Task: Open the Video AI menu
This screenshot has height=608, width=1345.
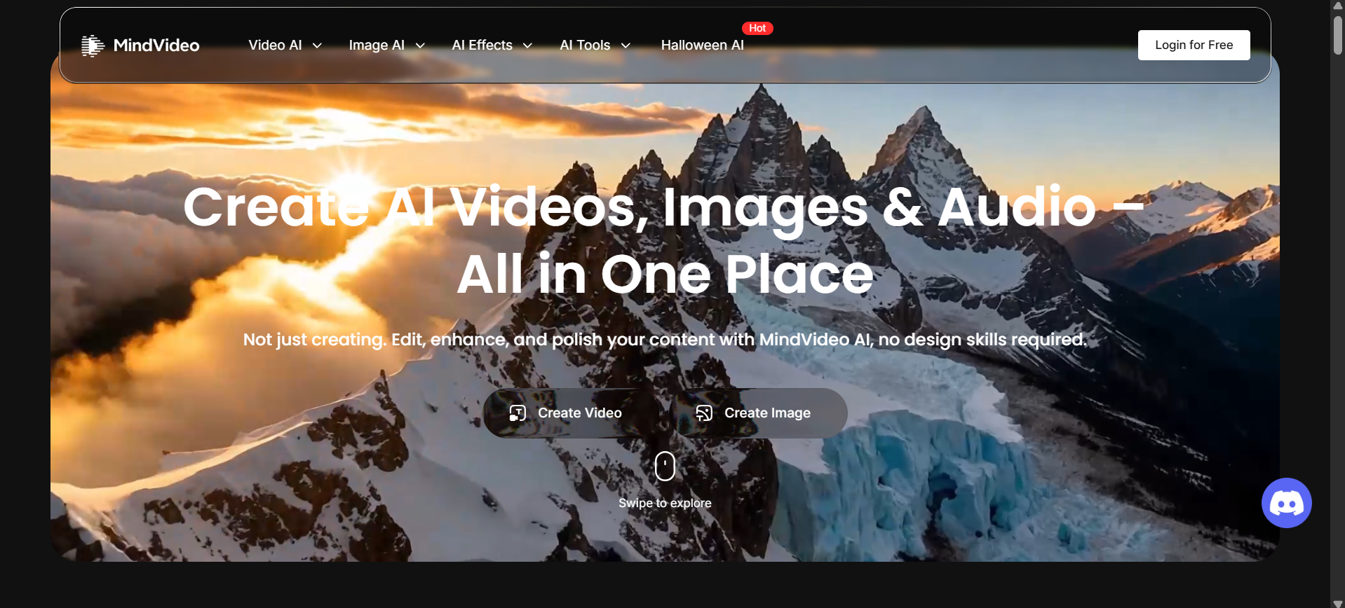Action: pyautogui.click(x=275, y=46)
